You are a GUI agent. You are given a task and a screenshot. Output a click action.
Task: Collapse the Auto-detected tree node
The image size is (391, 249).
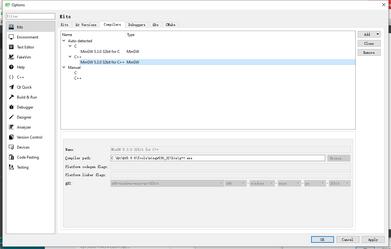click(64, 41)
